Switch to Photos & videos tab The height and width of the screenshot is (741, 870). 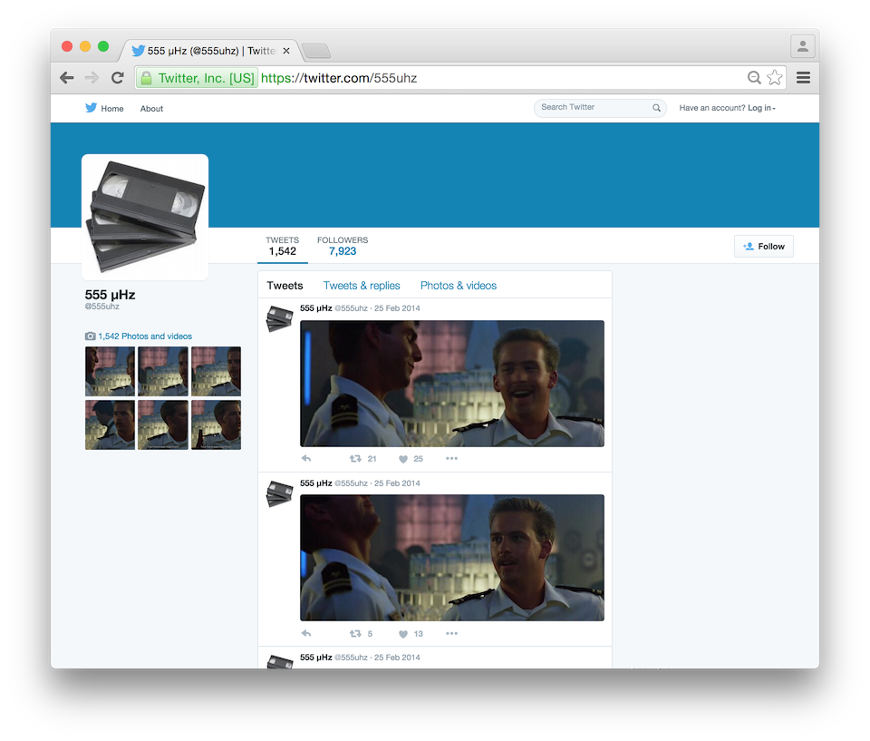click(459, 286)
